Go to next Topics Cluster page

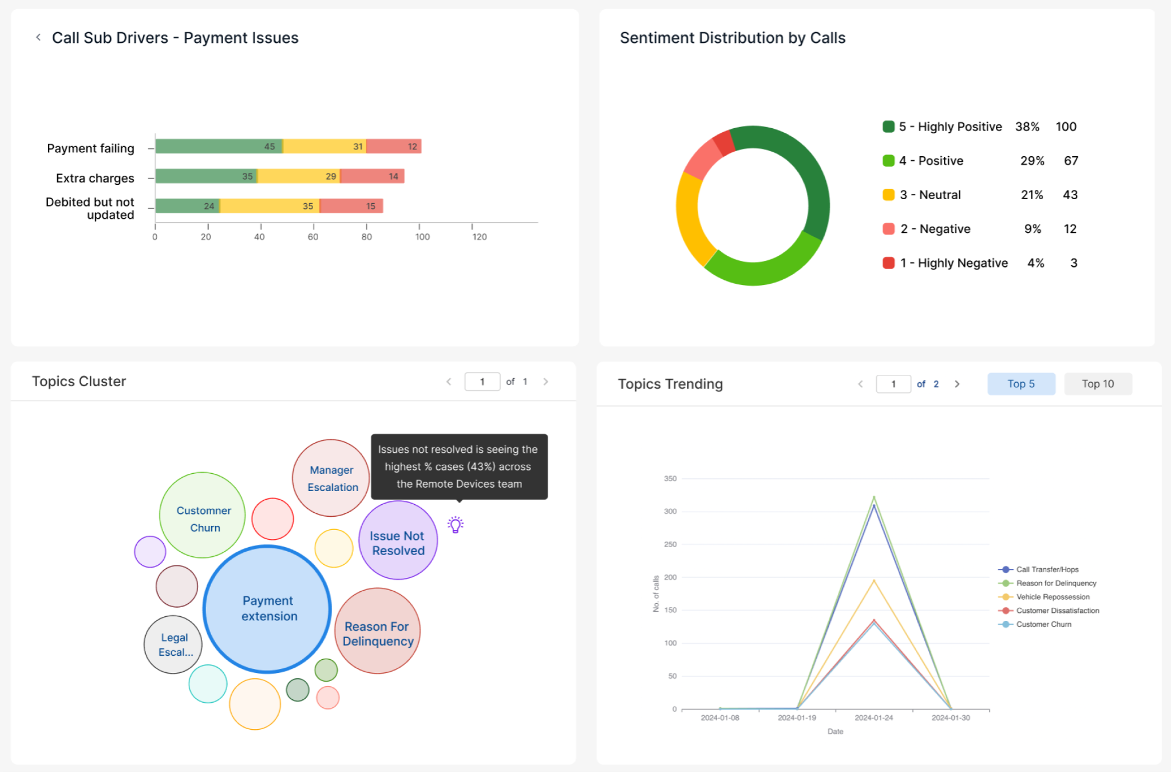[545, 382]
